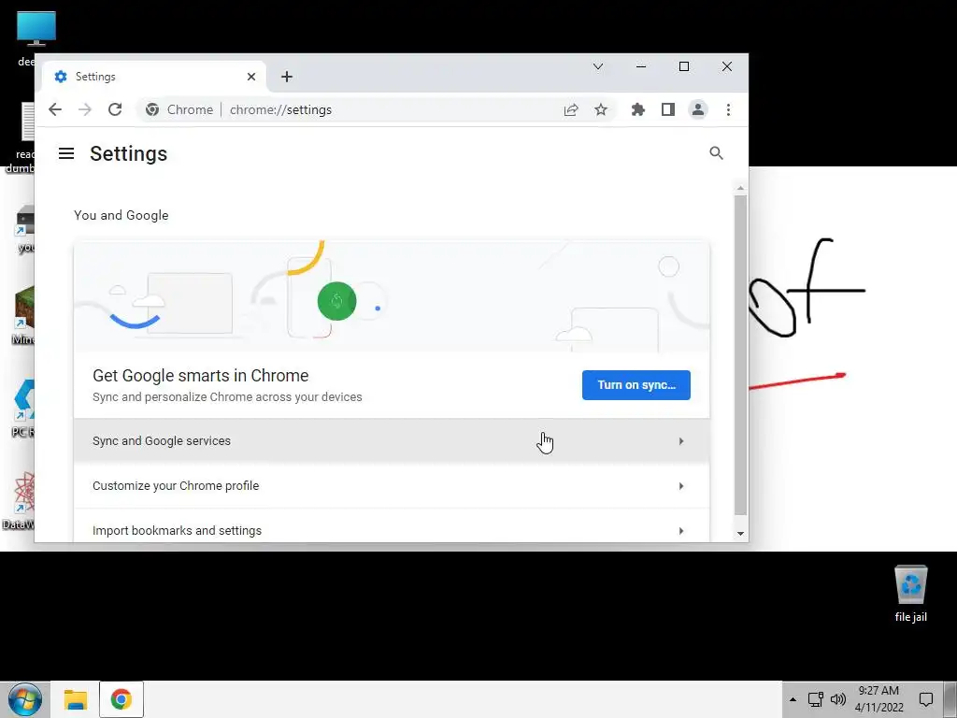The image size is (957, 718).
Task: Click the scroll down arrow on scrollbar
Action: [x=740, y=533]
